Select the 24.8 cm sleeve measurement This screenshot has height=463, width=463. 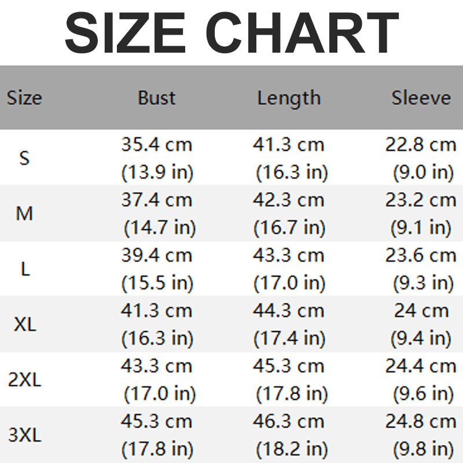(421, 422)
